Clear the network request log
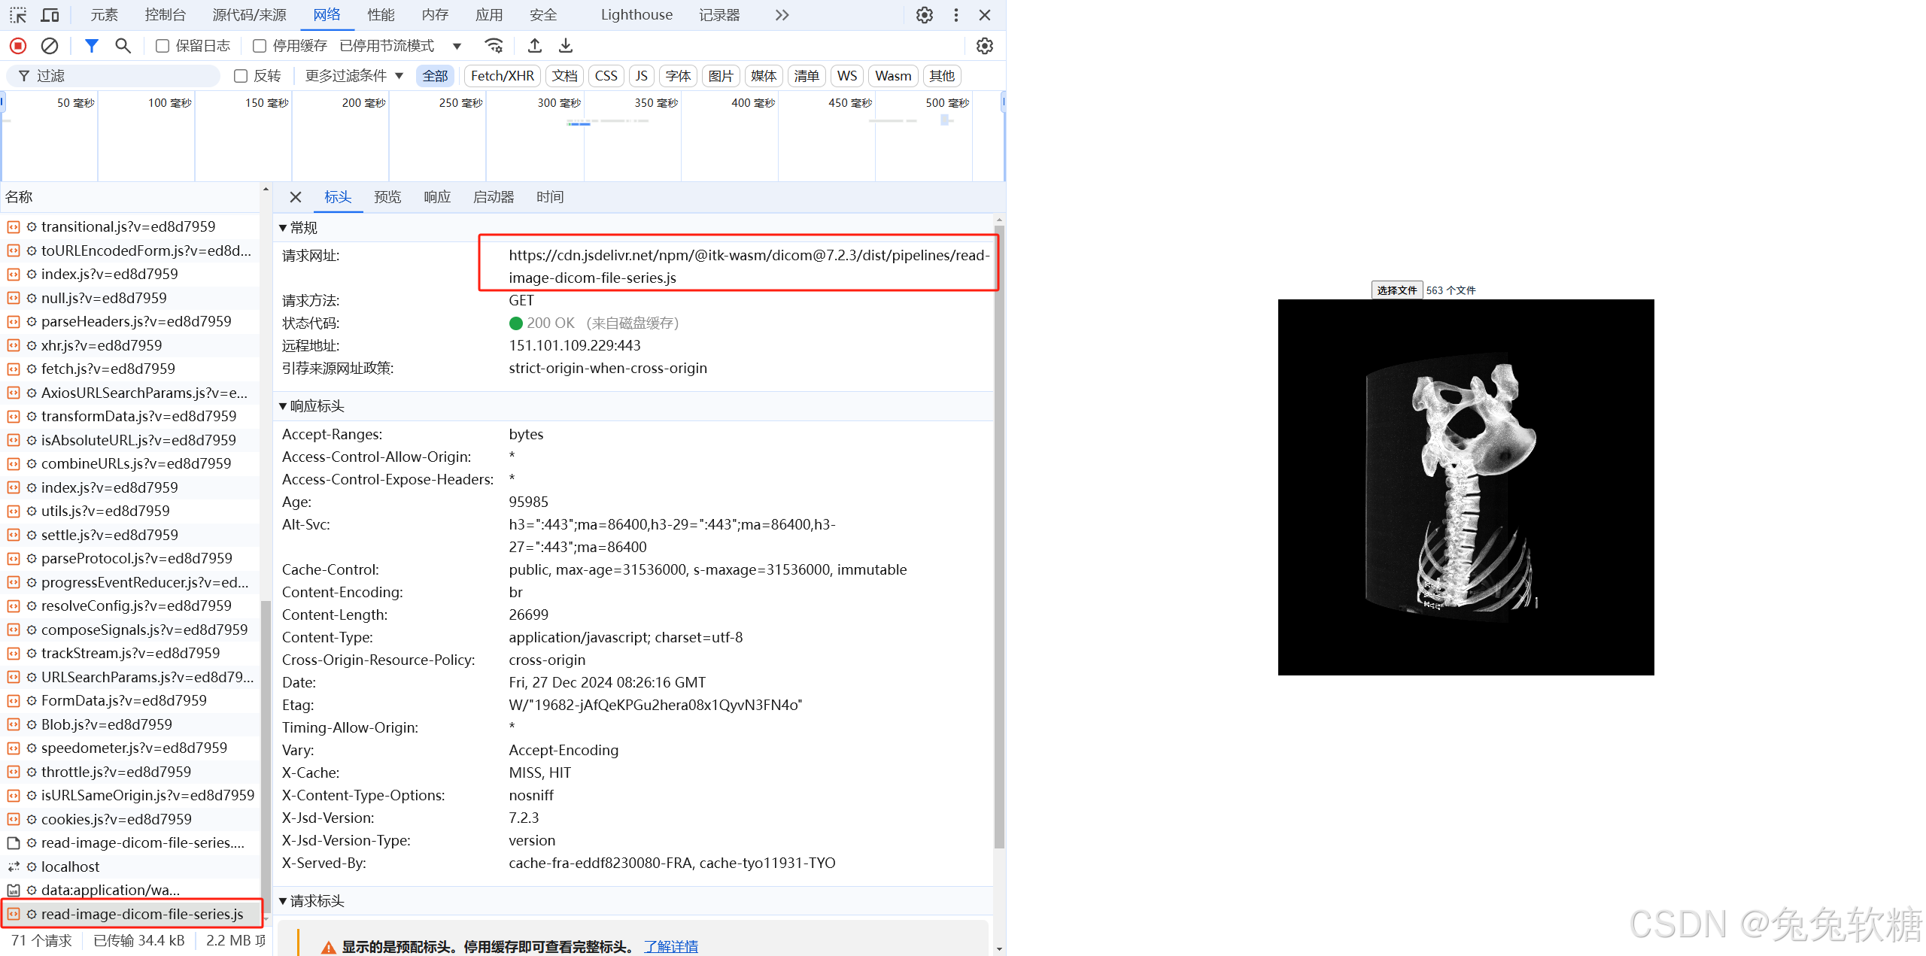Image resolution: width=1926 pixels, height=956 pixels. click(x=50, y=45)
